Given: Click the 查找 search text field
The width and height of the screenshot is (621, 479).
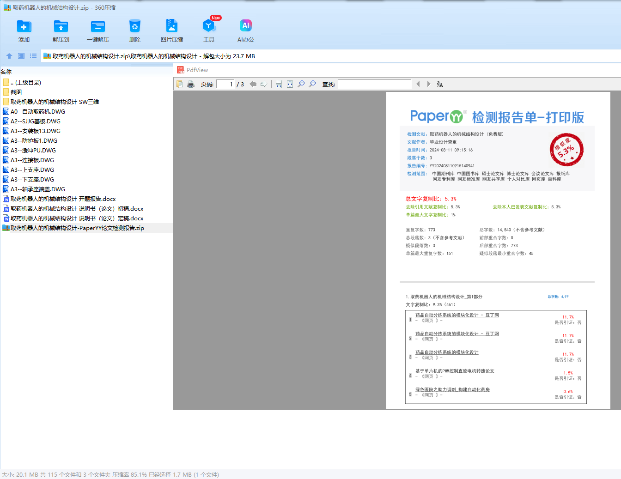Looking at the screenshot, I should 375,84.
